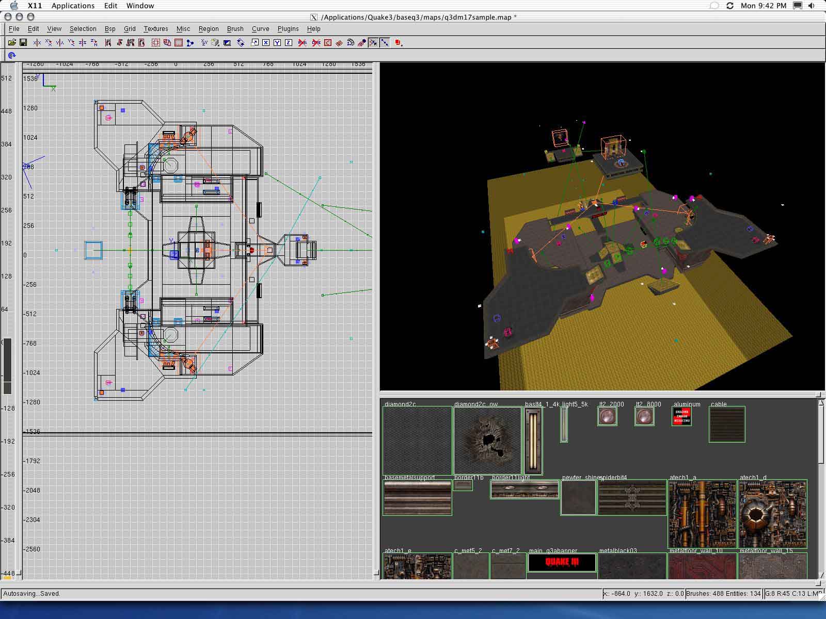Click Applications in the X11 menu bar
This screenshot has width=826, height=619.
coord(73,6)
